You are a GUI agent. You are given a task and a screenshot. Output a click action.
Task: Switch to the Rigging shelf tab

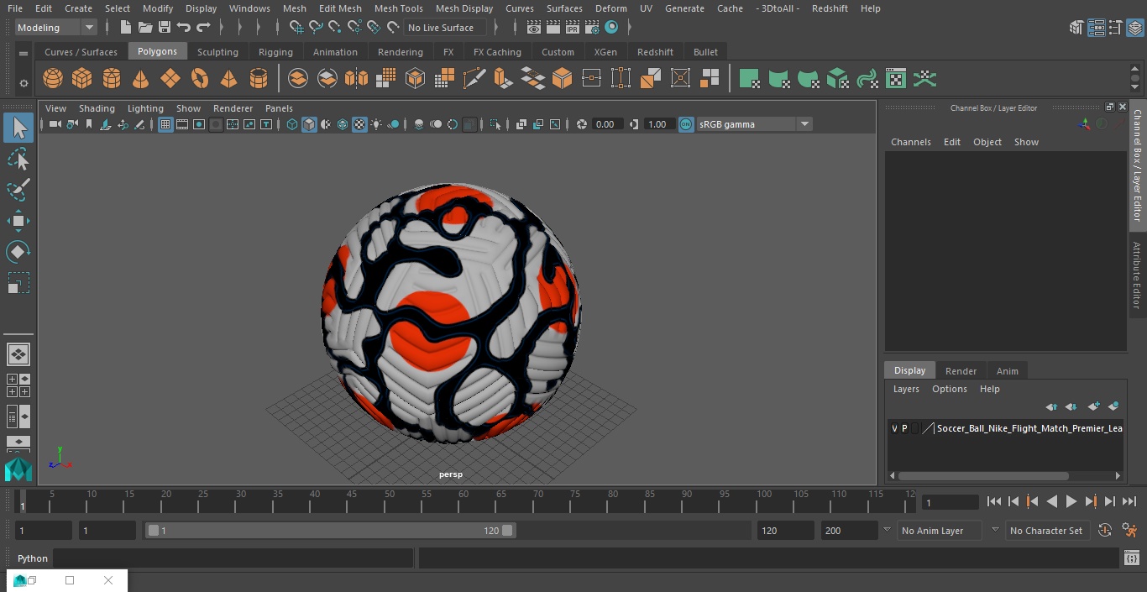(x=275, y=52)
